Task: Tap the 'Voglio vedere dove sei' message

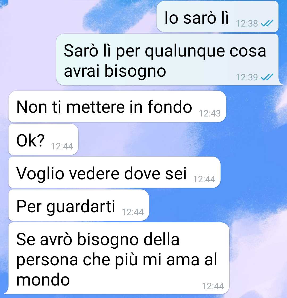Action: click(x=114, y=172)
